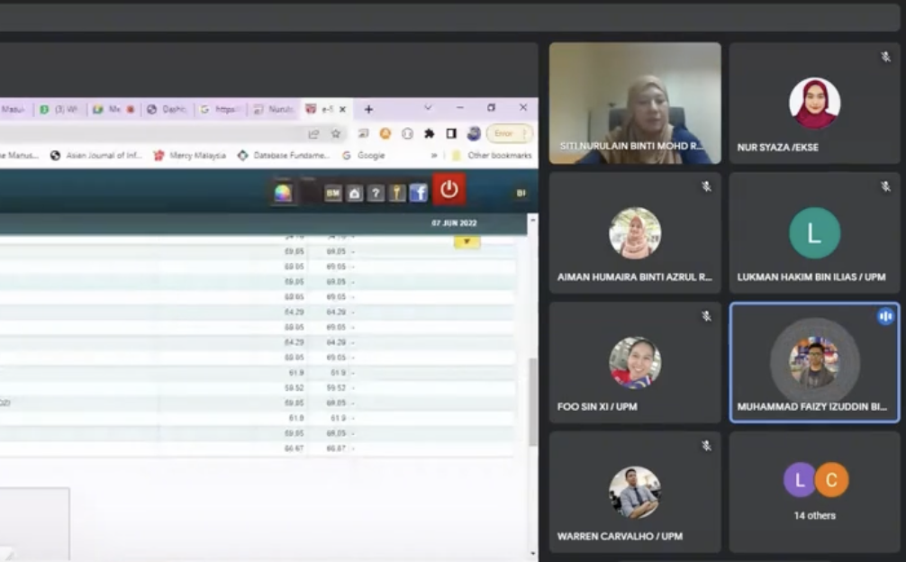Image resolution: width=906 pixels, height=562 pixels.
Task: Open the tab search chevron
Action: [428, 108]
